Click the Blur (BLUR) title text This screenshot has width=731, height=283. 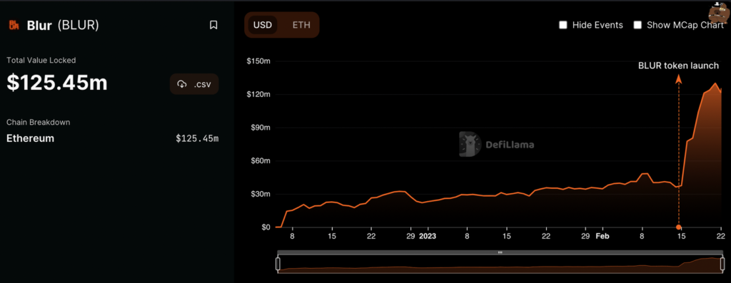click(63, 25)
